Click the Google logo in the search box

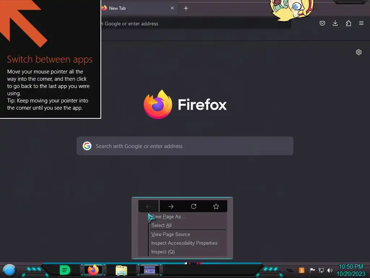[x=87, y=146]
